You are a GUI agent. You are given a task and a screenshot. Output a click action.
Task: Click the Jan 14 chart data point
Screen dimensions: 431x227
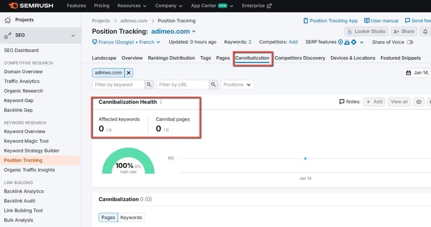[305, 159]
